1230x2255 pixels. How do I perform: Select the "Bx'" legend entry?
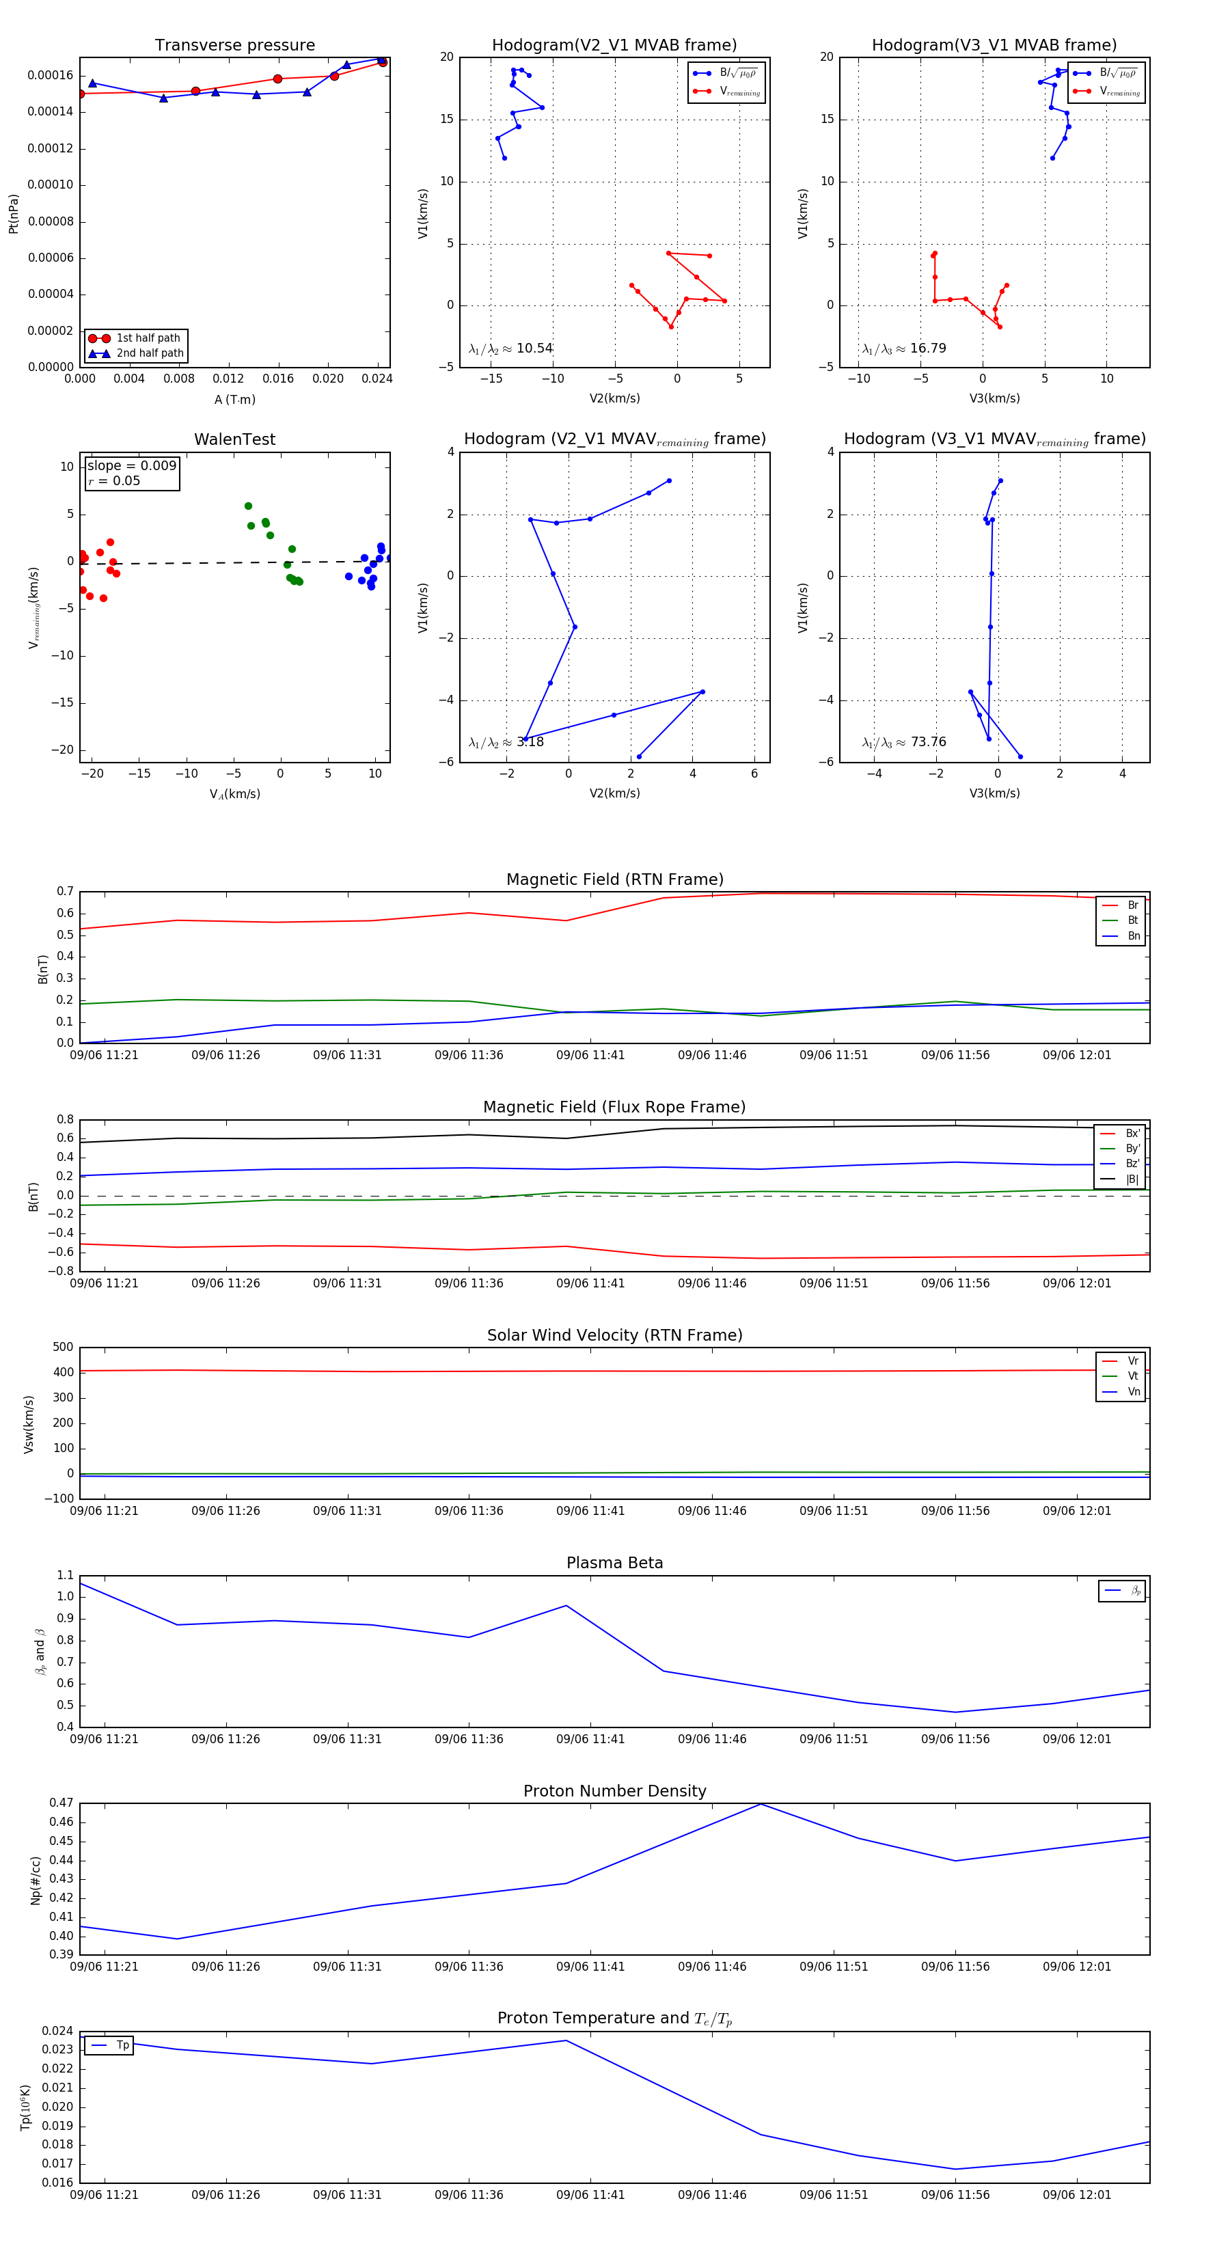1120,1134
